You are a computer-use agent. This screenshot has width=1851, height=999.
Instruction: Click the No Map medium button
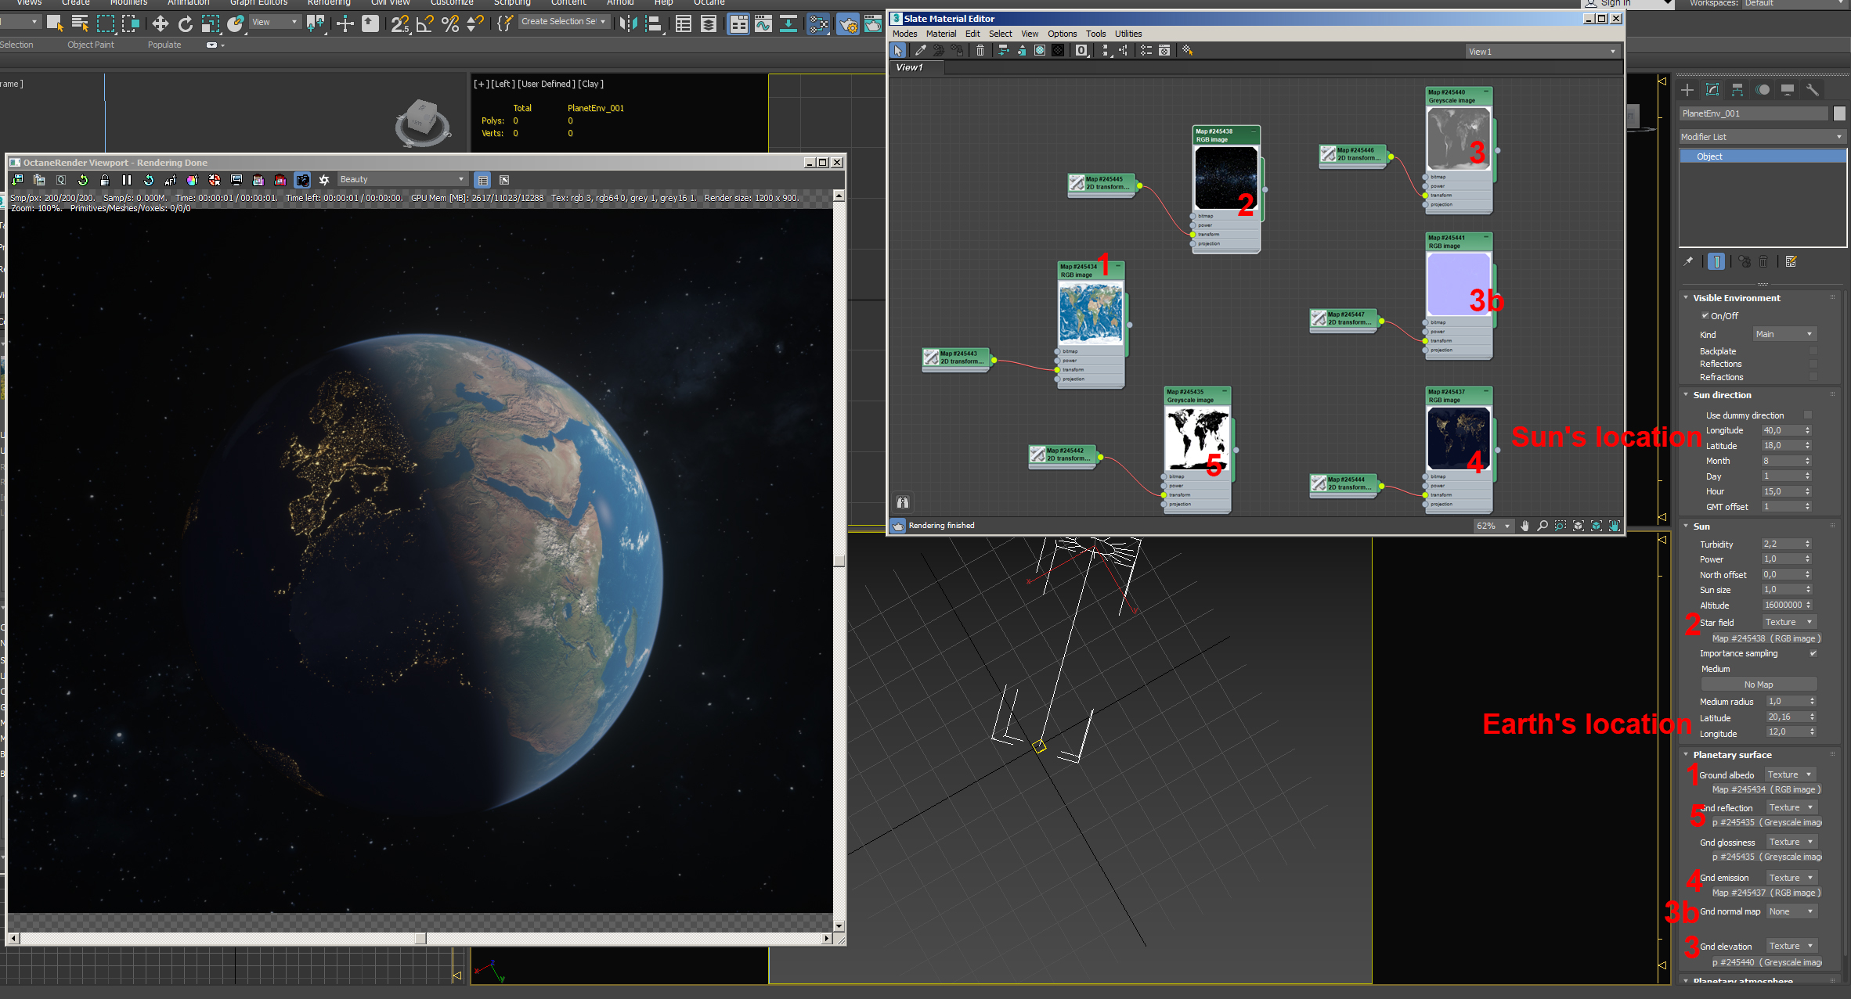click(x=1758, y=685)
